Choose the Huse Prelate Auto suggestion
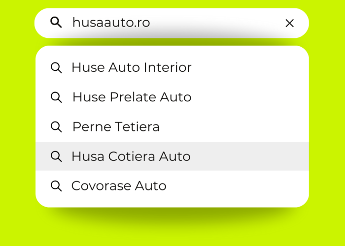 coord(132,97)
